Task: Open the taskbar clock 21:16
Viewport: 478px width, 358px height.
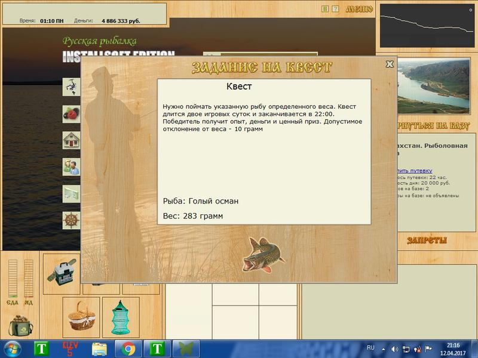Action: coord(454,349)
